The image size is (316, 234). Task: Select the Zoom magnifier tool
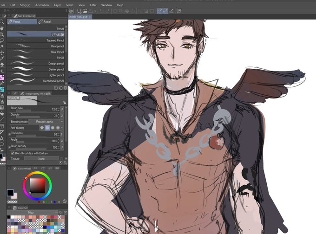click(2, 22)
